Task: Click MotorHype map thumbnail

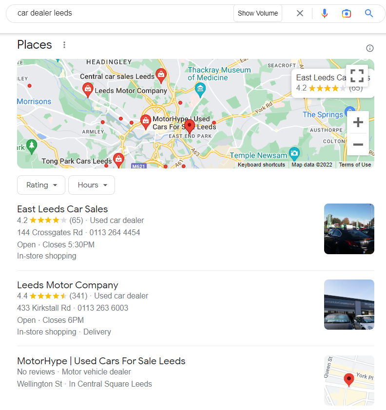Action: (349, 380)
